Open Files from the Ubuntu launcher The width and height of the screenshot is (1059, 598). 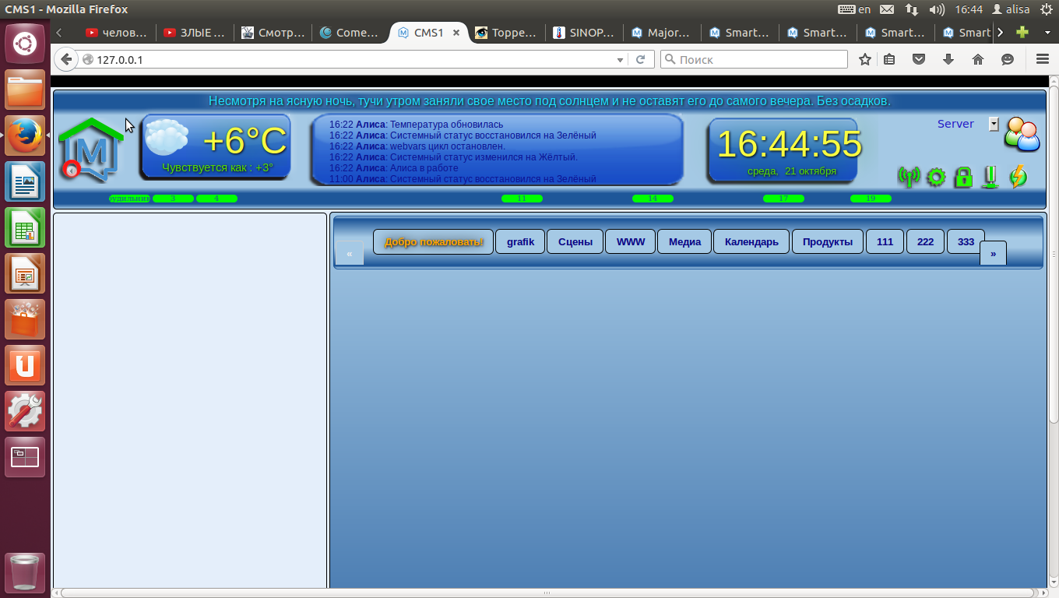tap(25, 90)
